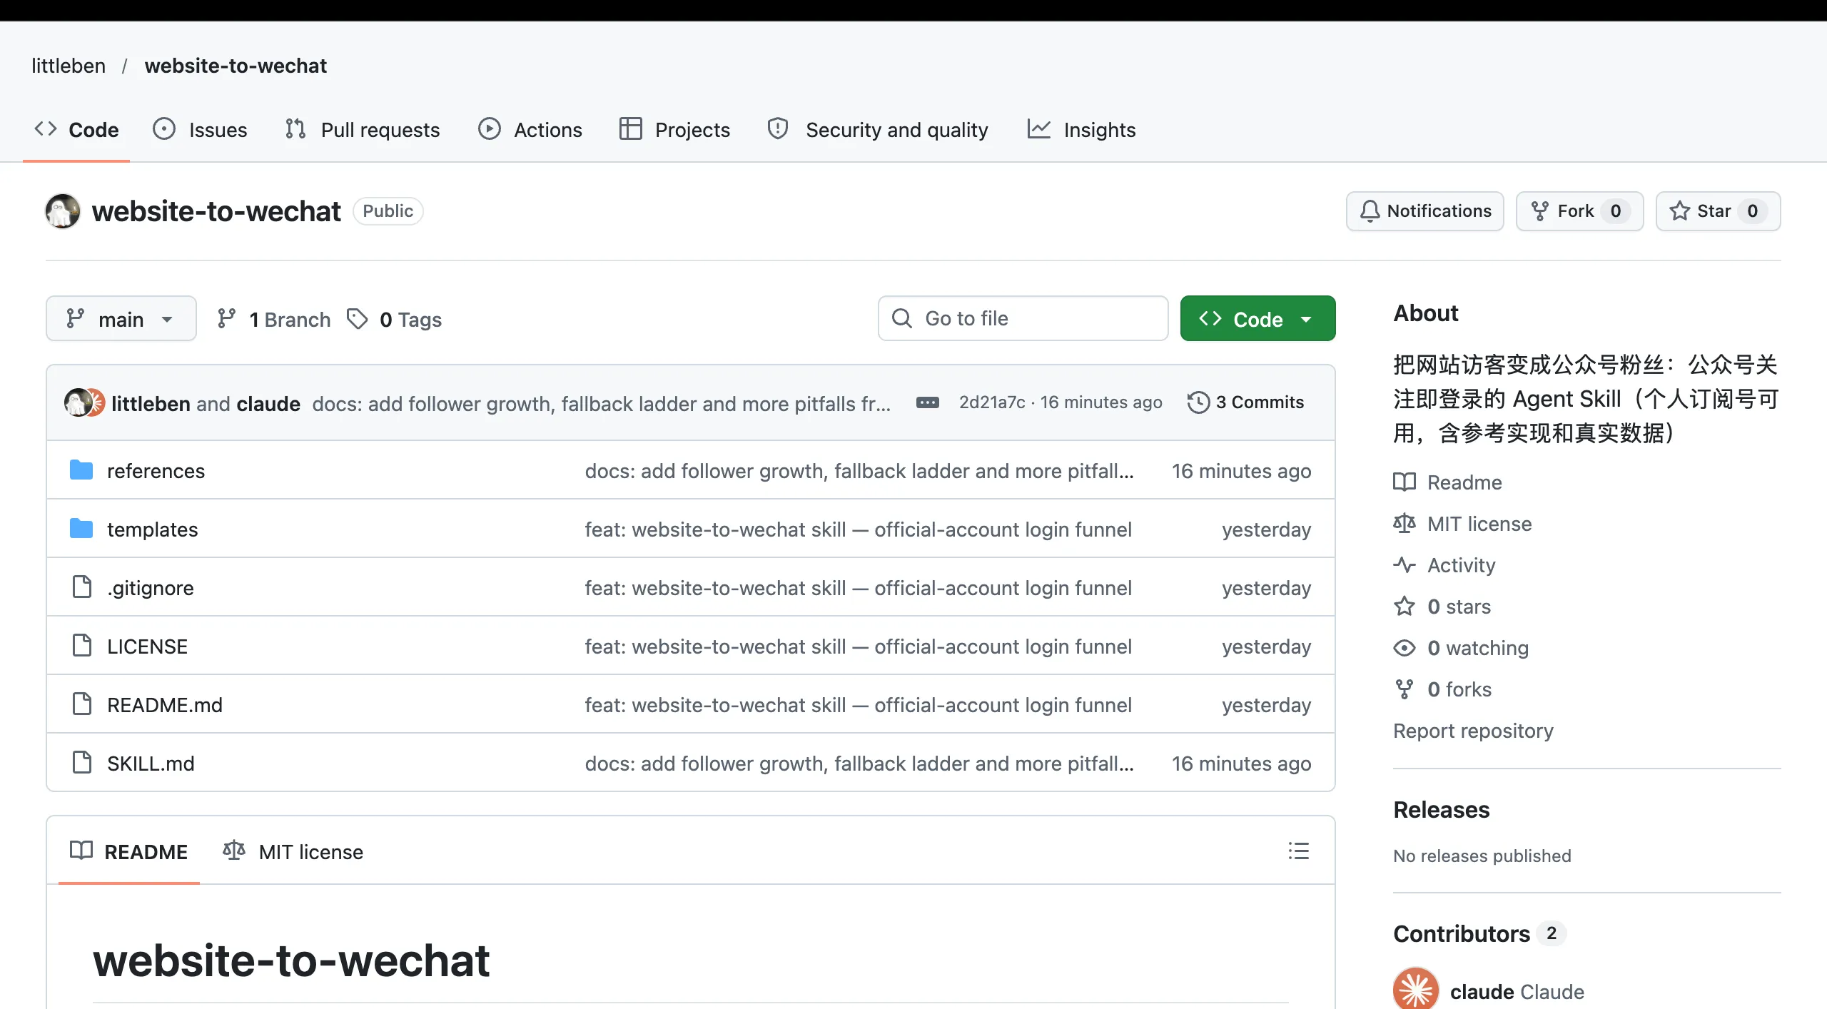
Task: Open the Releases heading link
Action: pyautogui.click(x=1442, y=809)
